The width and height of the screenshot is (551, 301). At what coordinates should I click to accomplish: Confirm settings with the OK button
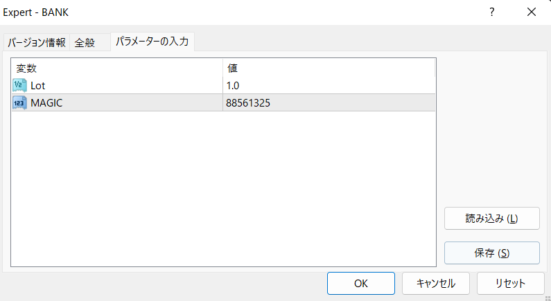360,283
